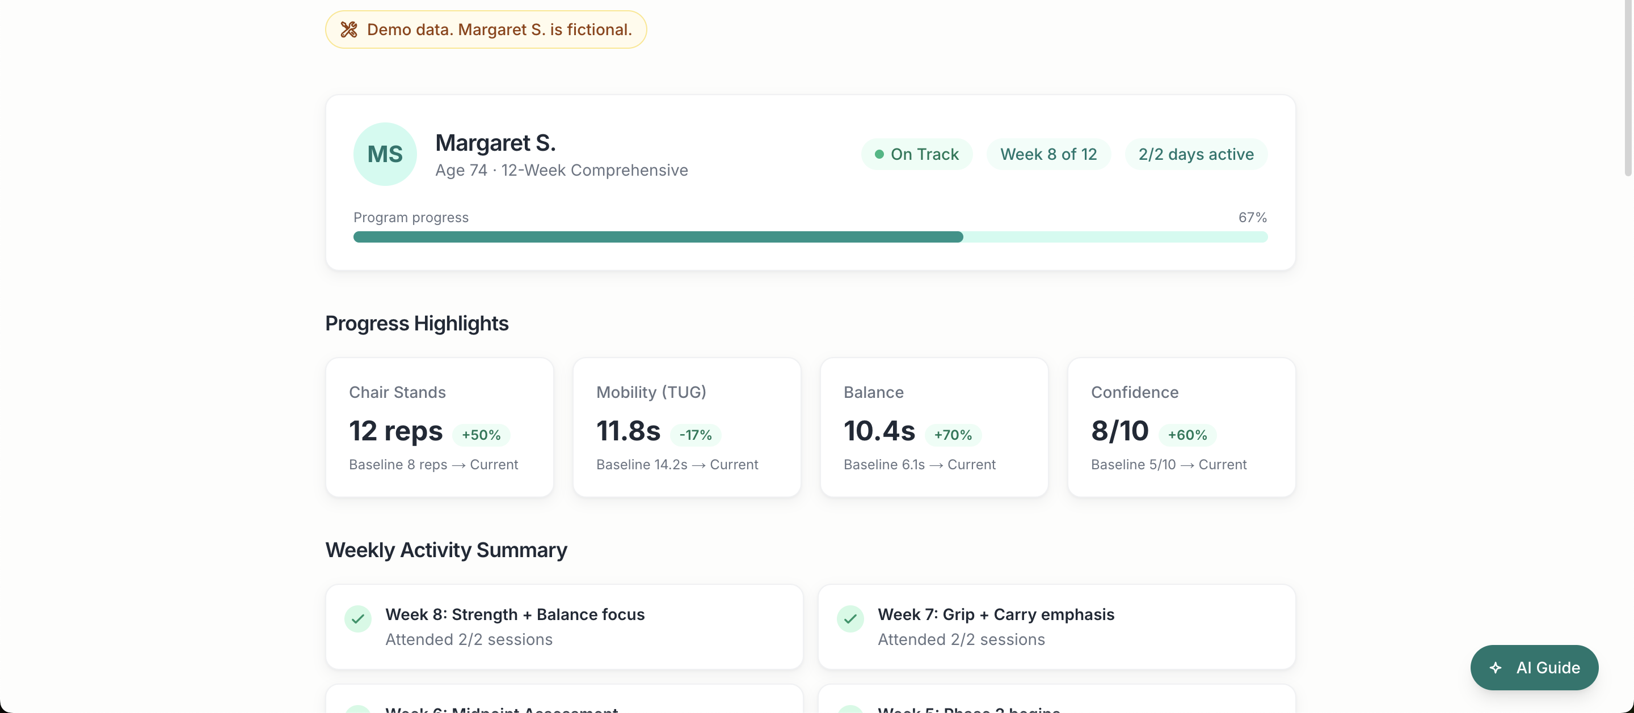Open the Chair Stands highlight card

pos(440,427)
